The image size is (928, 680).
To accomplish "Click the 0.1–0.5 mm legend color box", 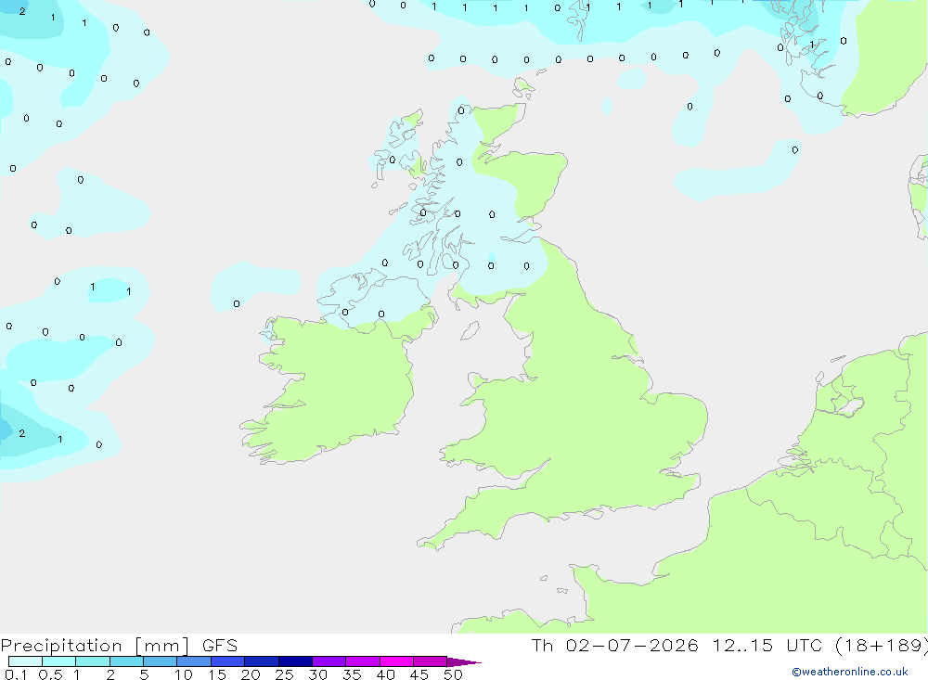I will (x=25, y=661).
